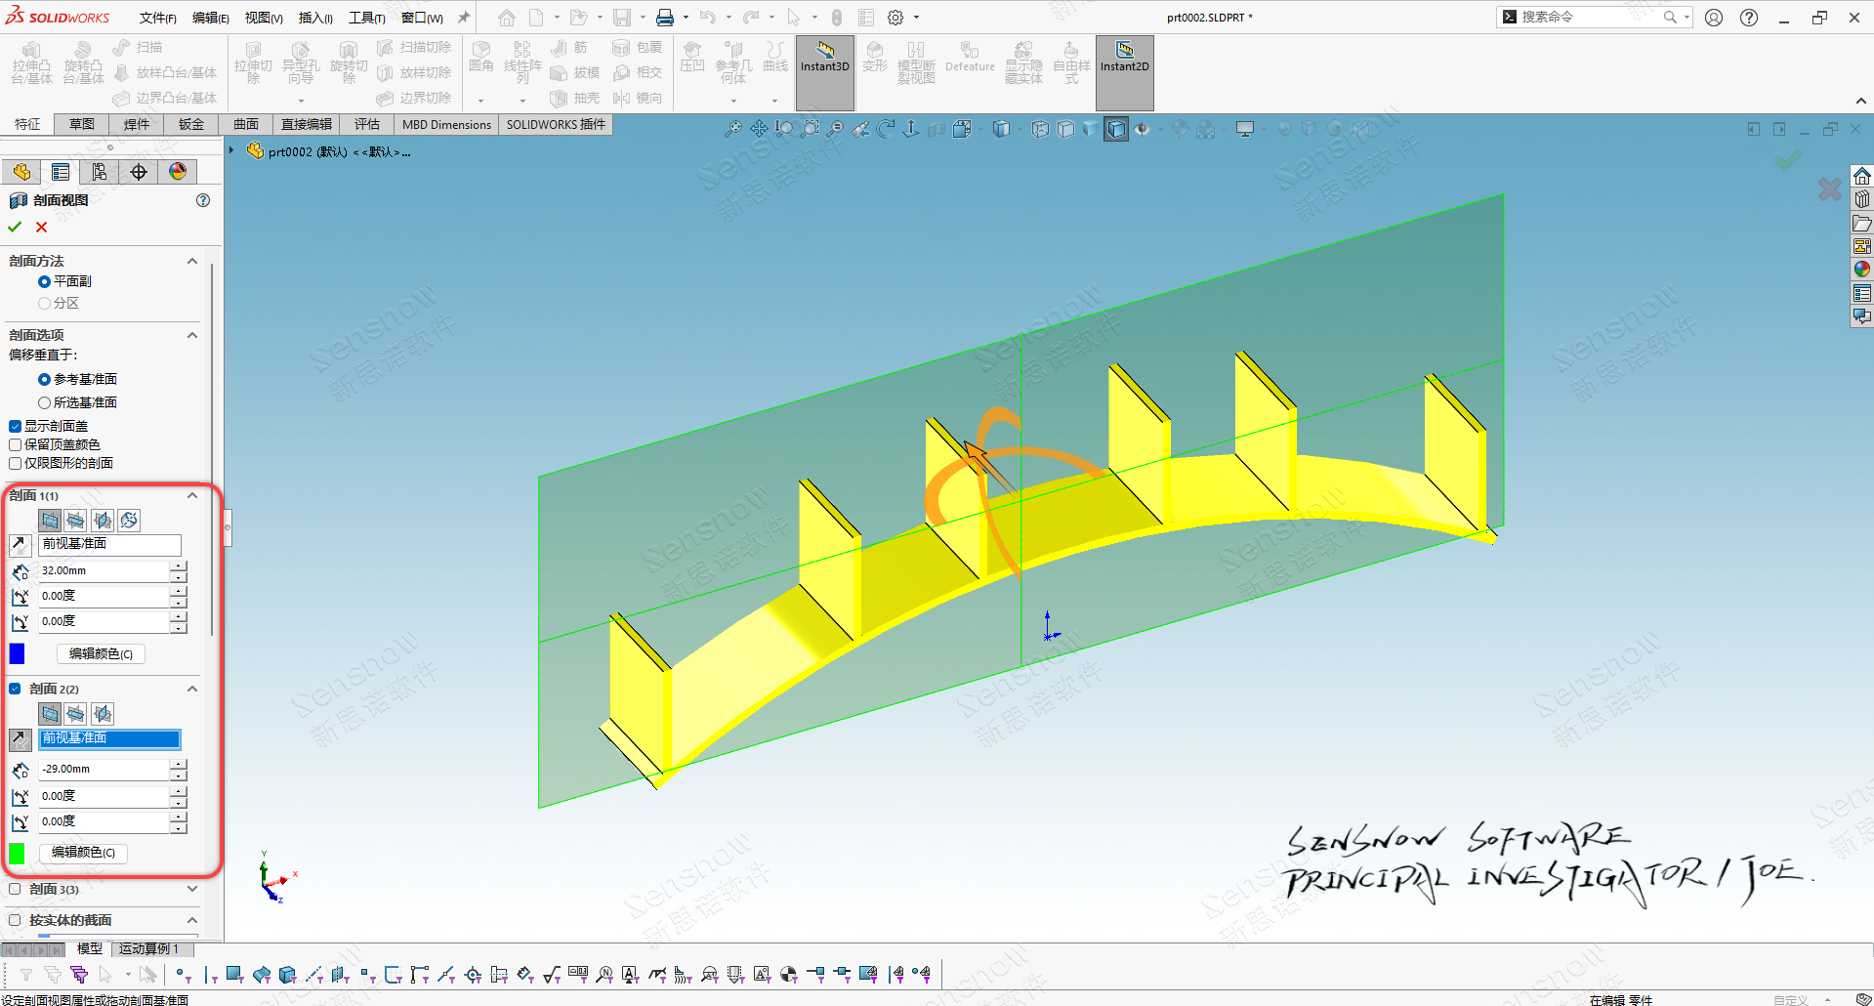Select 所选基准面 radio option

[x=44, y=402]
